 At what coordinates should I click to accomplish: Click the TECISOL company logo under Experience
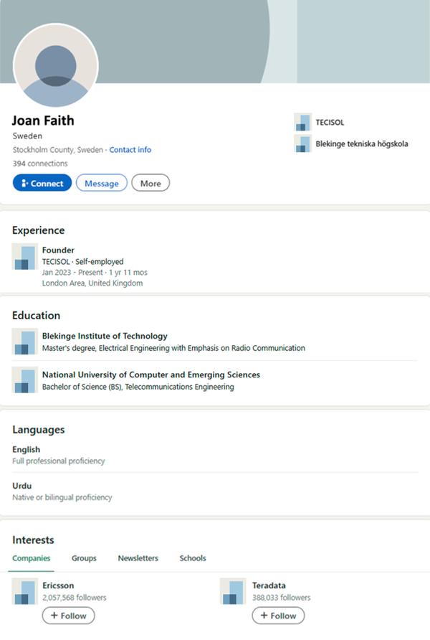[x=24, y=257]
